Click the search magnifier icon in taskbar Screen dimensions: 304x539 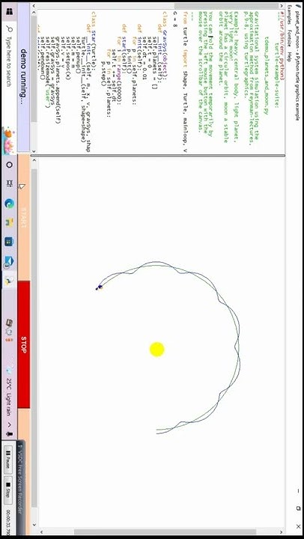pyautogui.click(x=9, y=29)
